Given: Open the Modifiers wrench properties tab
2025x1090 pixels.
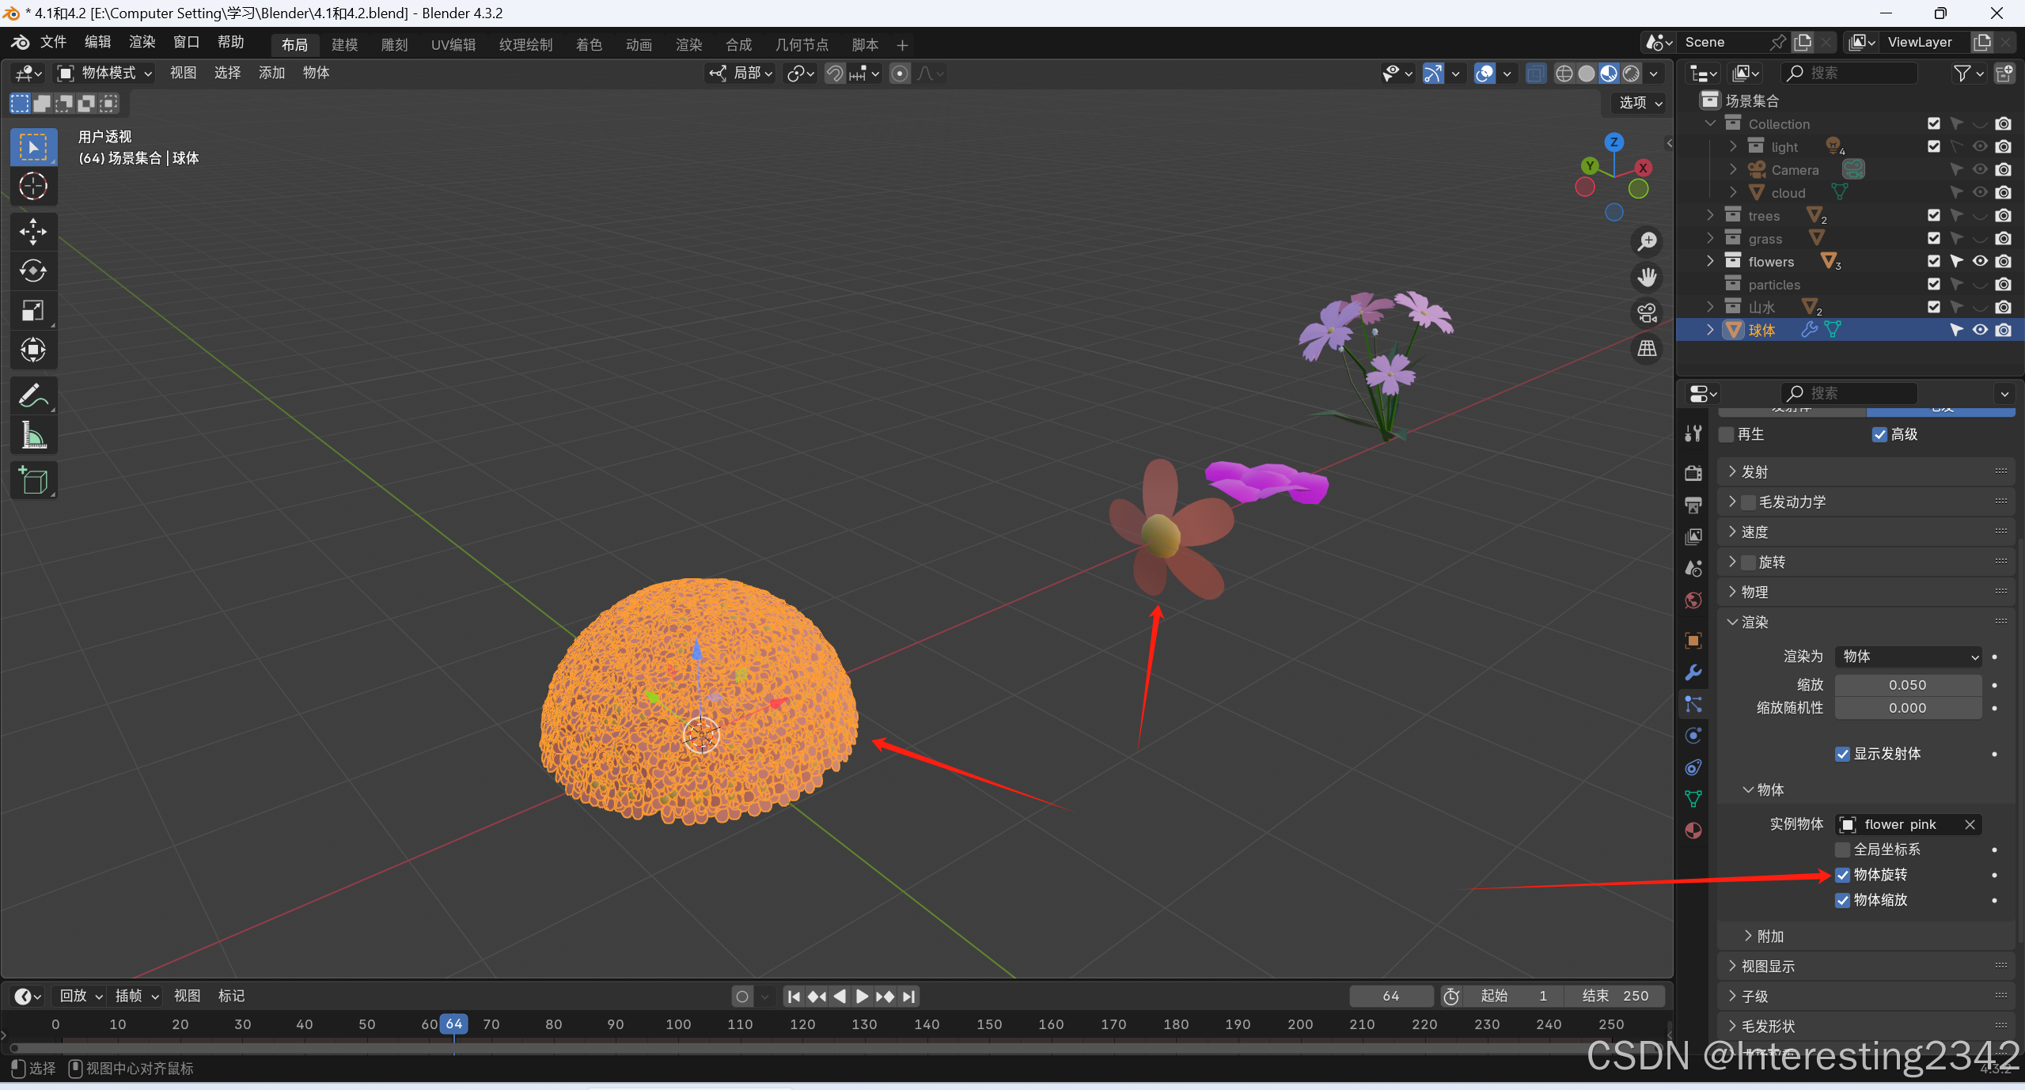Looking at the screenshot, I should [1693, 672].
